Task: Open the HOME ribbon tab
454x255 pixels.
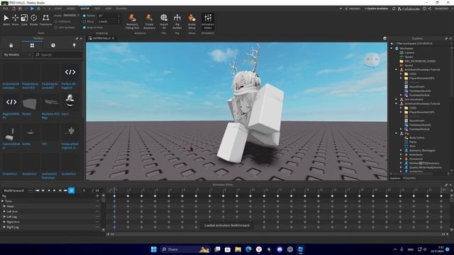Action: pyautogui.click(x=58, y=8)
